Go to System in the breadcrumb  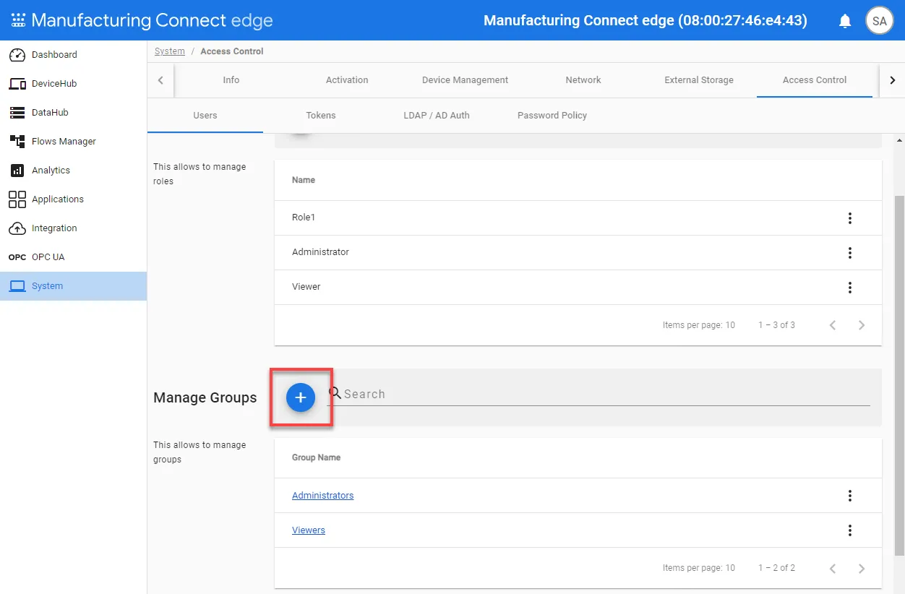(170, 51)
